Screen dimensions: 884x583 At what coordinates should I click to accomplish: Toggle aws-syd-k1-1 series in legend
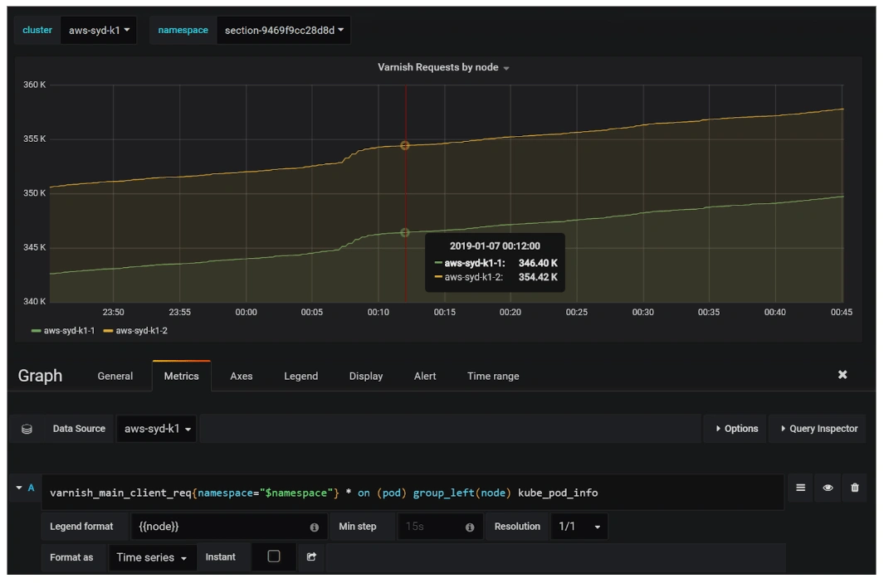(x=63, y=331)
